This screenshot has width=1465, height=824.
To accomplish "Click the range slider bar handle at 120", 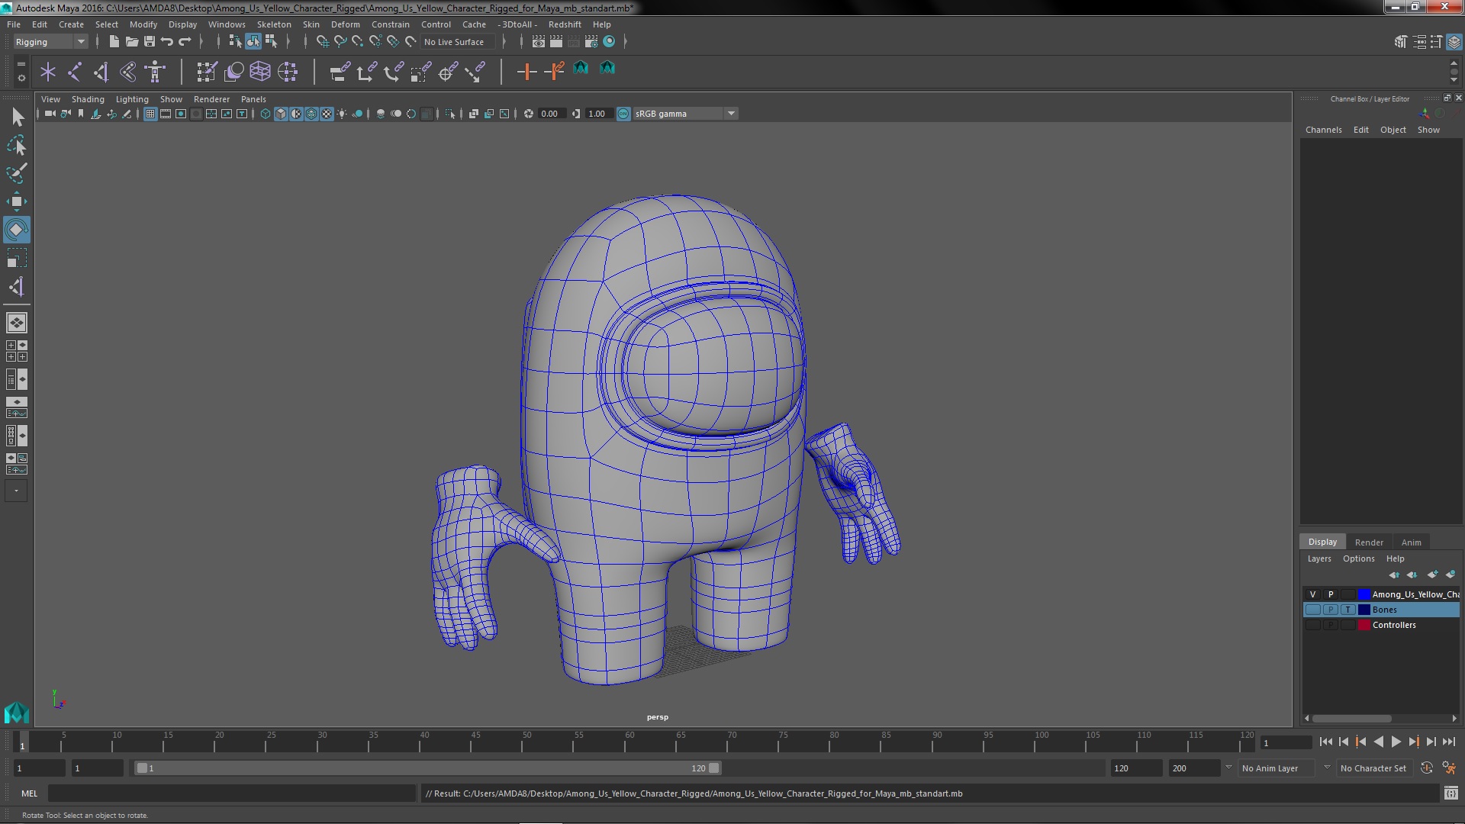I will (713, 768).
